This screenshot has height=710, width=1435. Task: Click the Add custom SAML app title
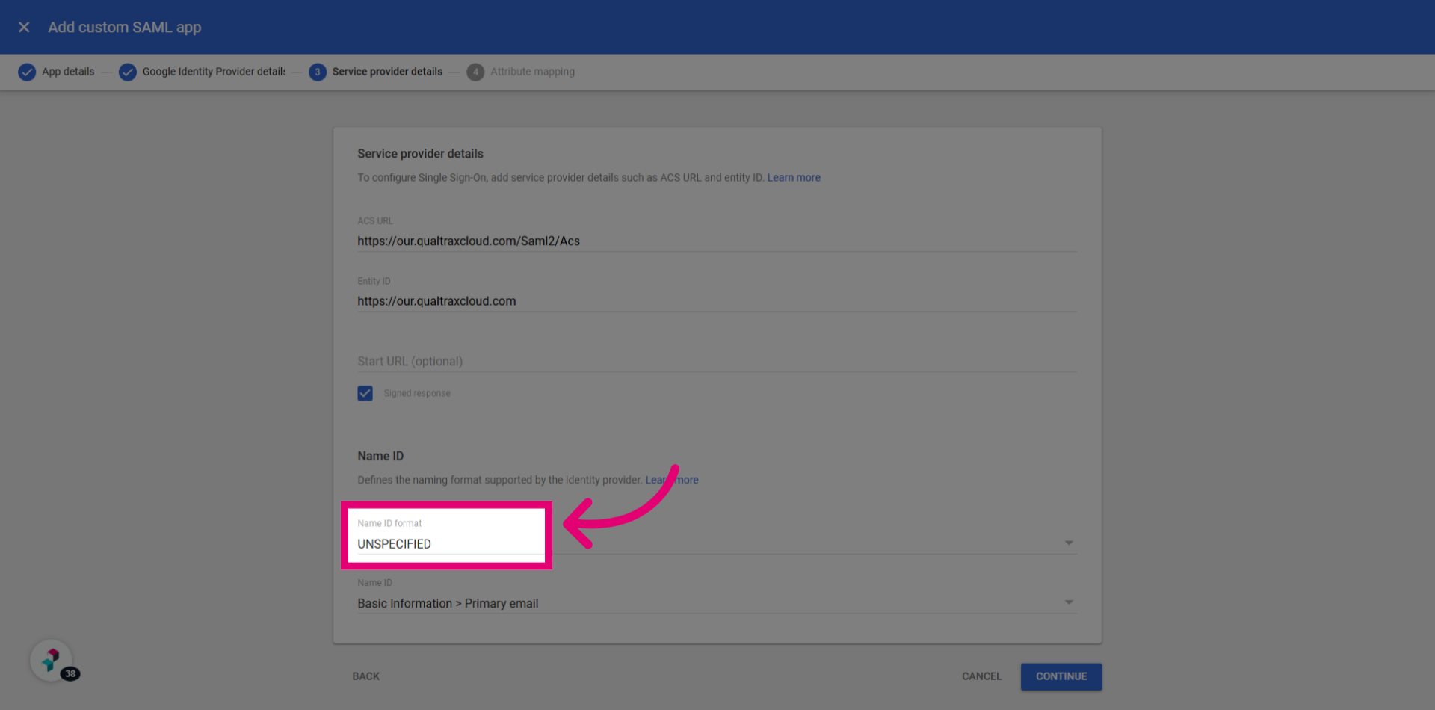coord(125,27)
